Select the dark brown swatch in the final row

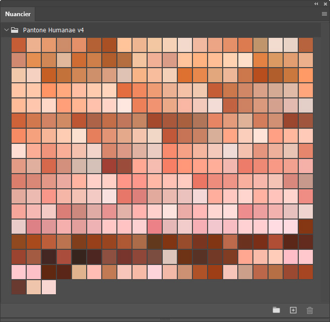click(19, 287)
